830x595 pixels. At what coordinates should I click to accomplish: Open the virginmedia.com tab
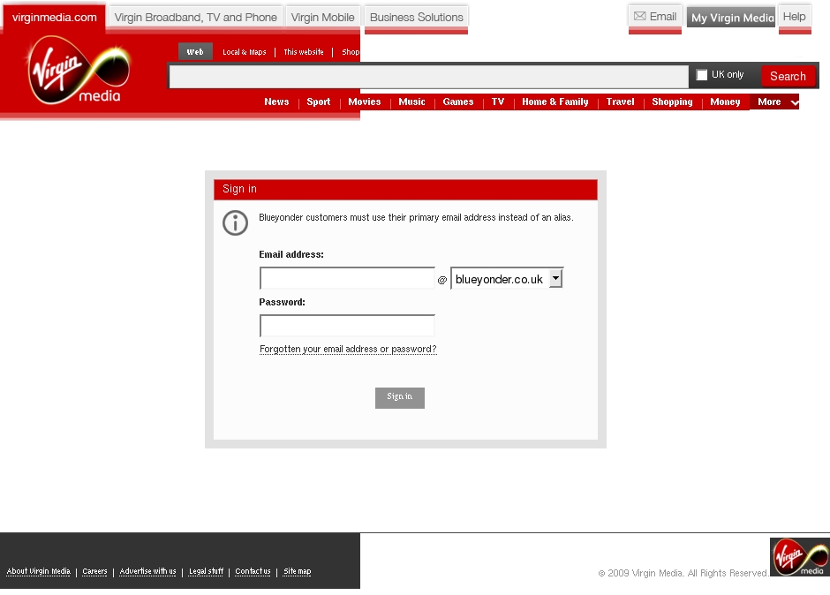pos(55,18)
